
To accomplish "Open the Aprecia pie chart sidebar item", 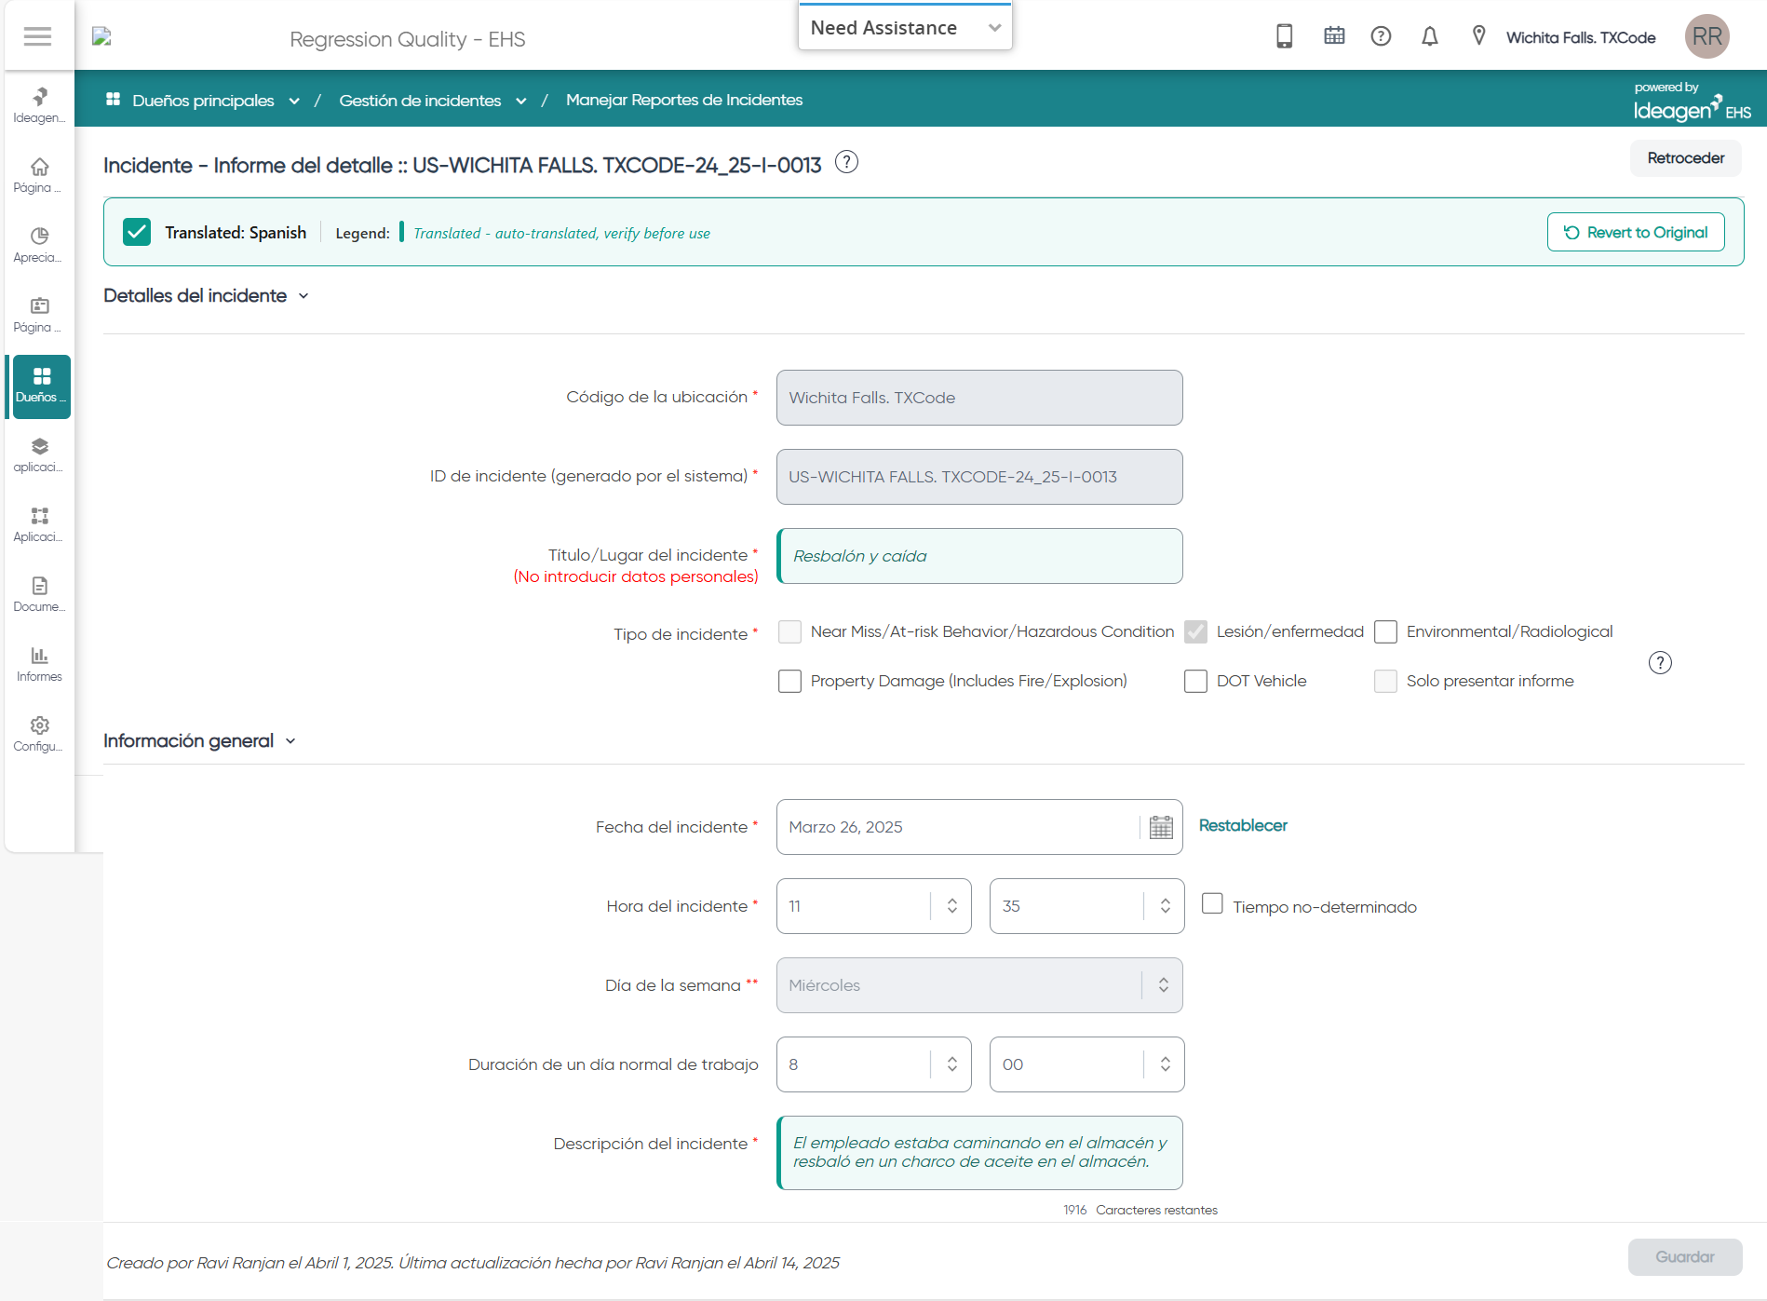I will click(39, 244).
